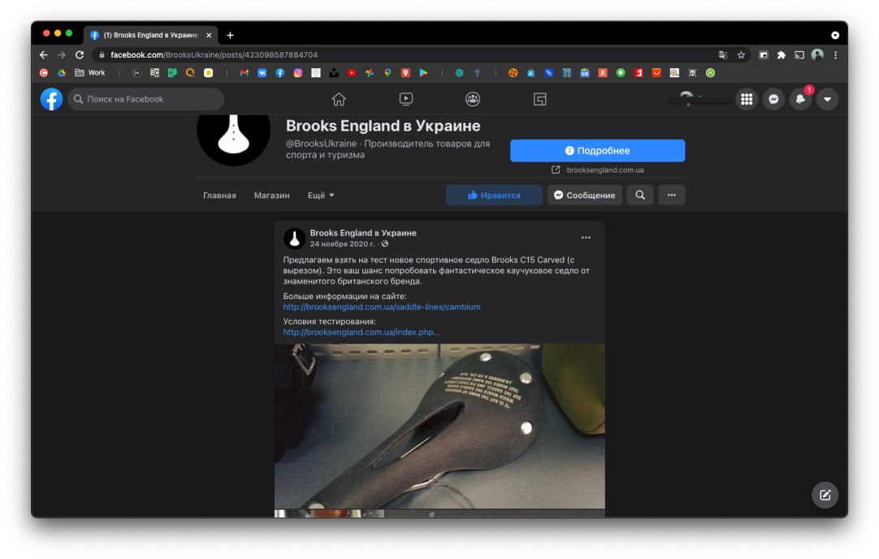
Task: Open the Google Drive bookmark icon
Action: coord(62,73)
